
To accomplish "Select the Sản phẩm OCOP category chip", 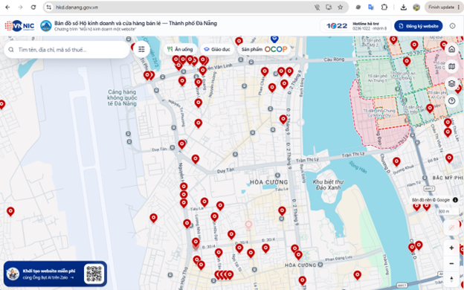I will coord(264,49).
